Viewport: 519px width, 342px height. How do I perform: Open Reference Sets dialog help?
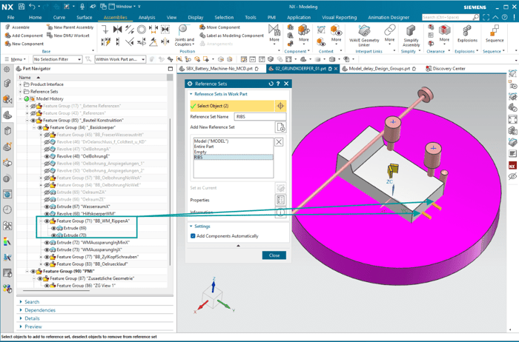278,84
